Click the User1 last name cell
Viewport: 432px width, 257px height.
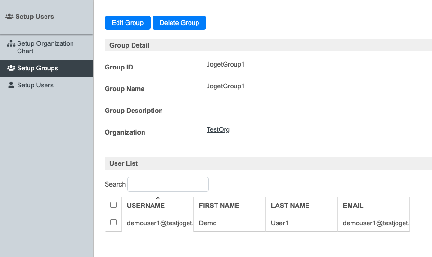tap(279, 223)
